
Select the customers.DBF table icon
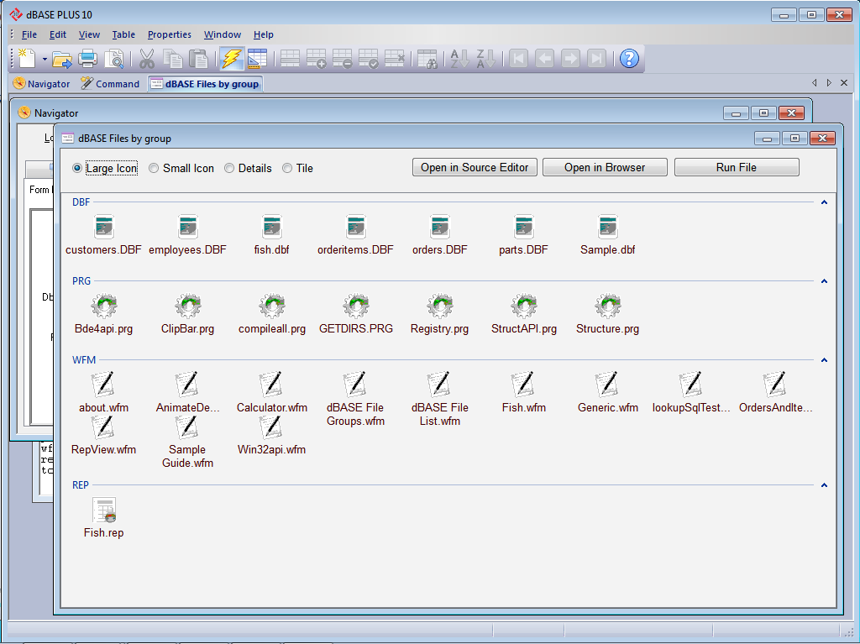pyautogui.click(x=103, y=227)
